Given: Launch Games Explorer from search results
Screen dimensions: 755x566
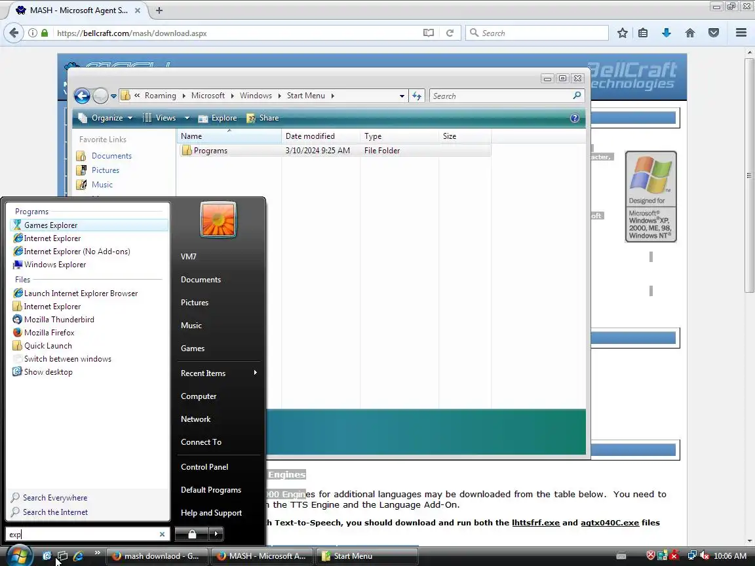Looking at the screenshot, I should coord(88,225).
